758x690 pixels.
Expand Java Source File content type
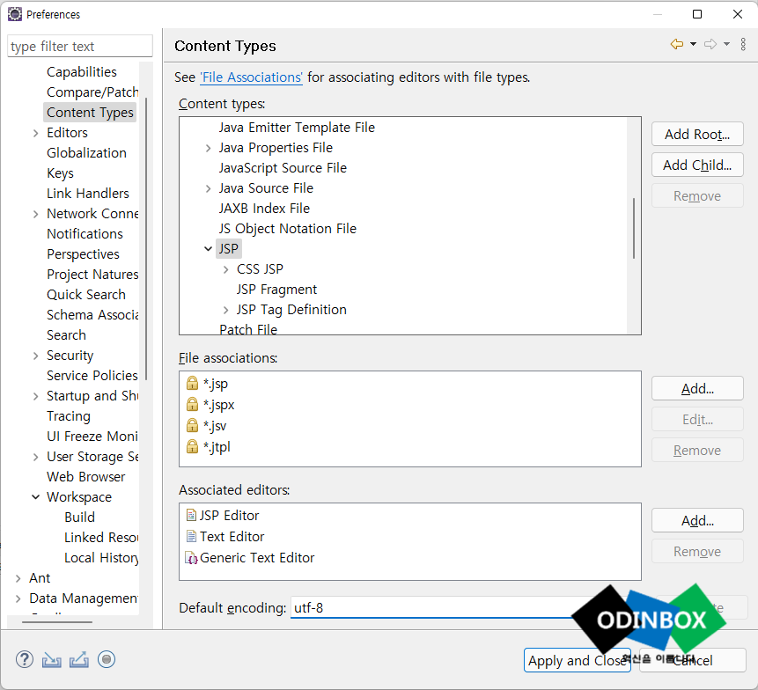pos(208,188)
